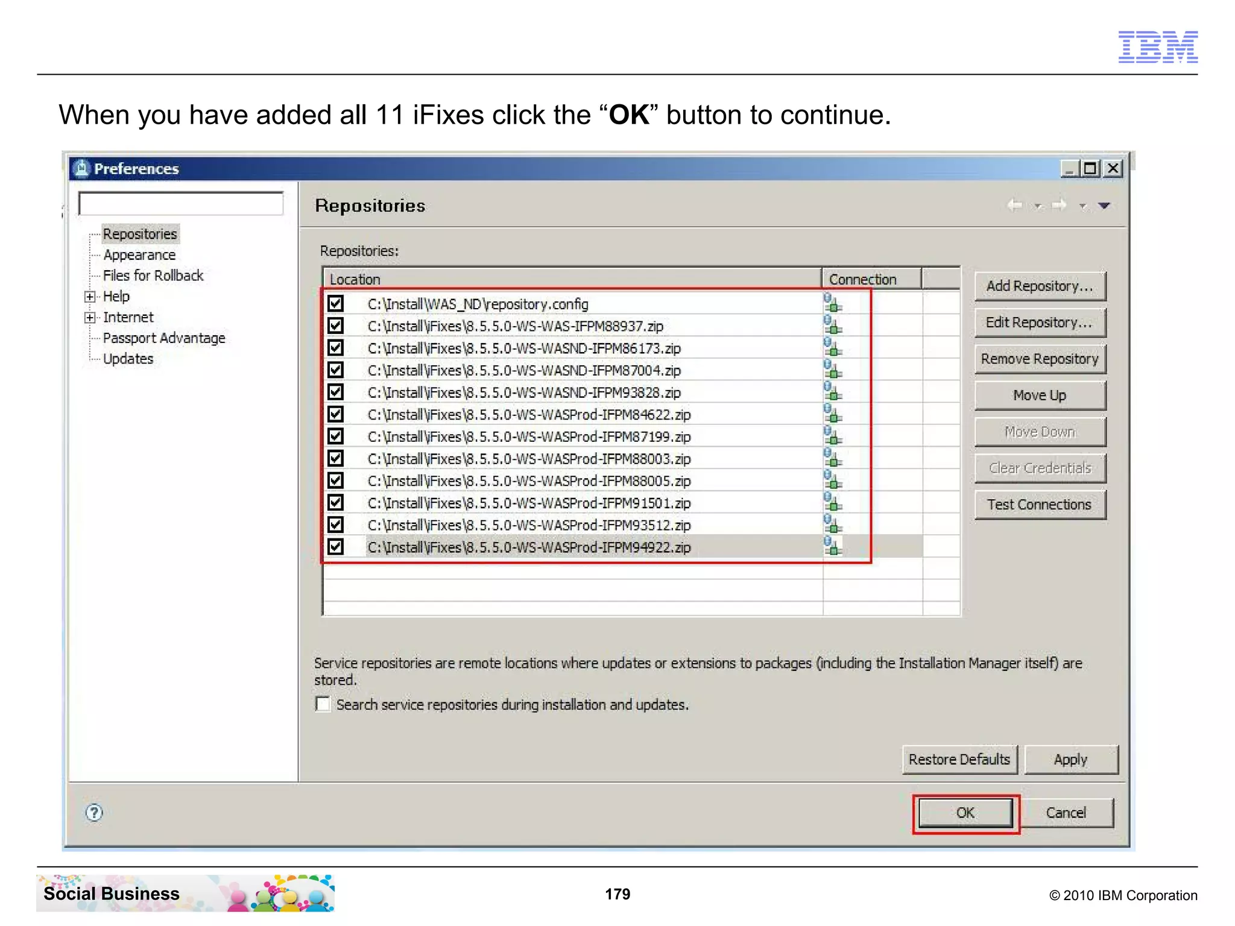The height and width of the screenshot is (926, 1235).
Task: Select Internet in the preferences tree
Action: click(128, 317)
